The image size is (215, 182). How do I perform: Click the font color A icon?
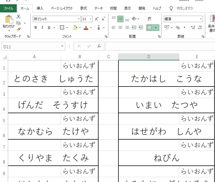tap(86, 28)
